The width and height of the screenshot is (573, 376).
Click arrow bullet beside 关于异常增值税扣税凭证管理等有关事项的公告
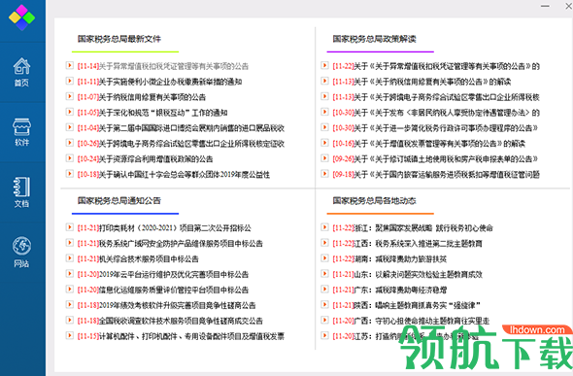pyautogui.click(x=69, y=65)
